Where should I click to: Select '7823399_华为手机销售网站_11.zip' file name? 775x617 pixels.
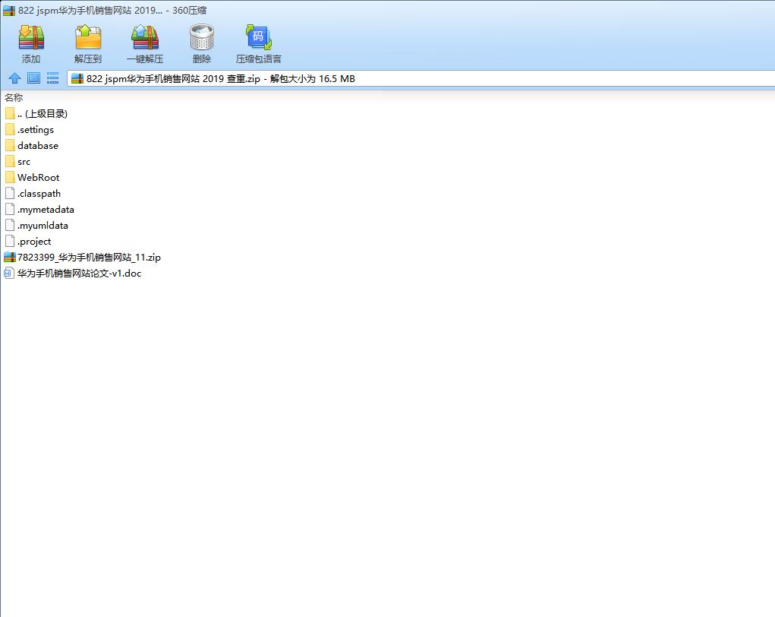tap(89, 258)
